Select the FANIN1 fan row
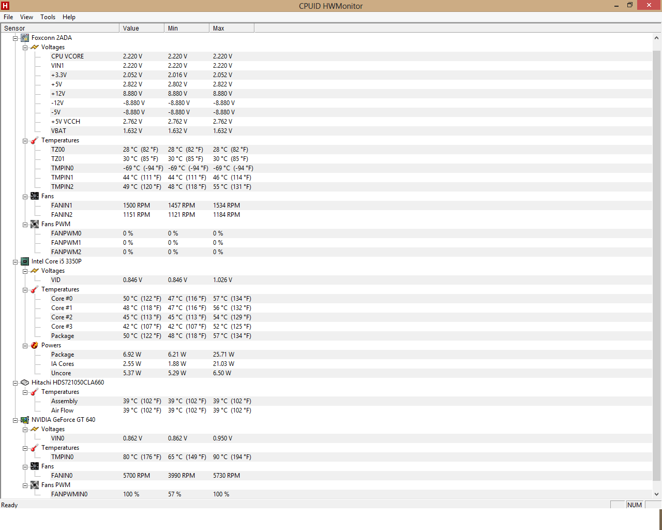Viewport: 662px width, 530px height. click(327, 205)
